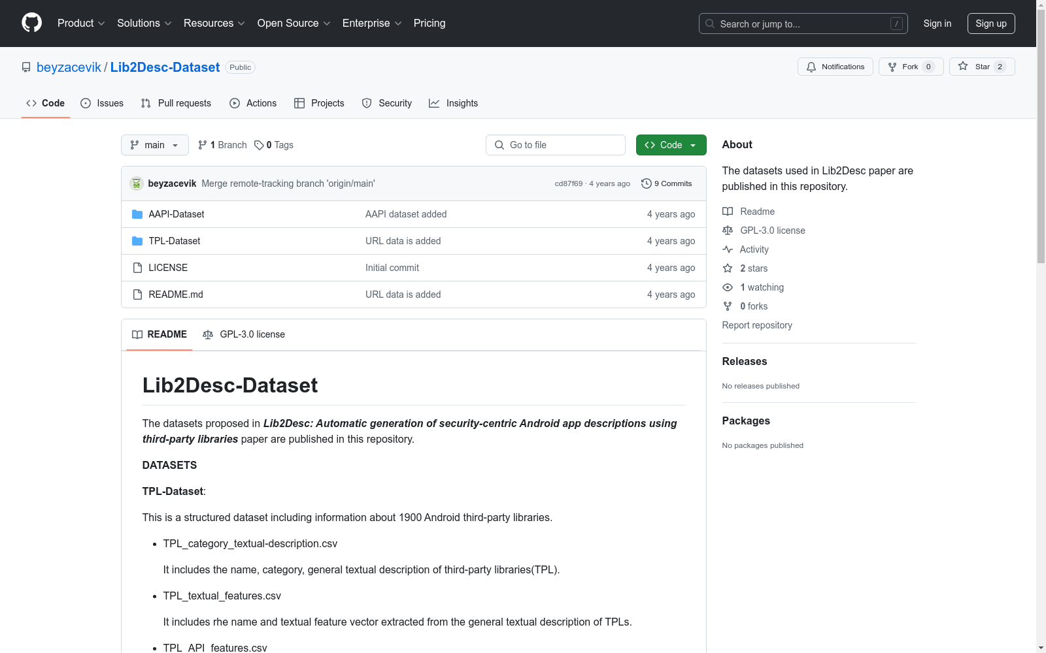Click the Report repository link
Viewport: 1046px width, 653px height.
point(757,325)
